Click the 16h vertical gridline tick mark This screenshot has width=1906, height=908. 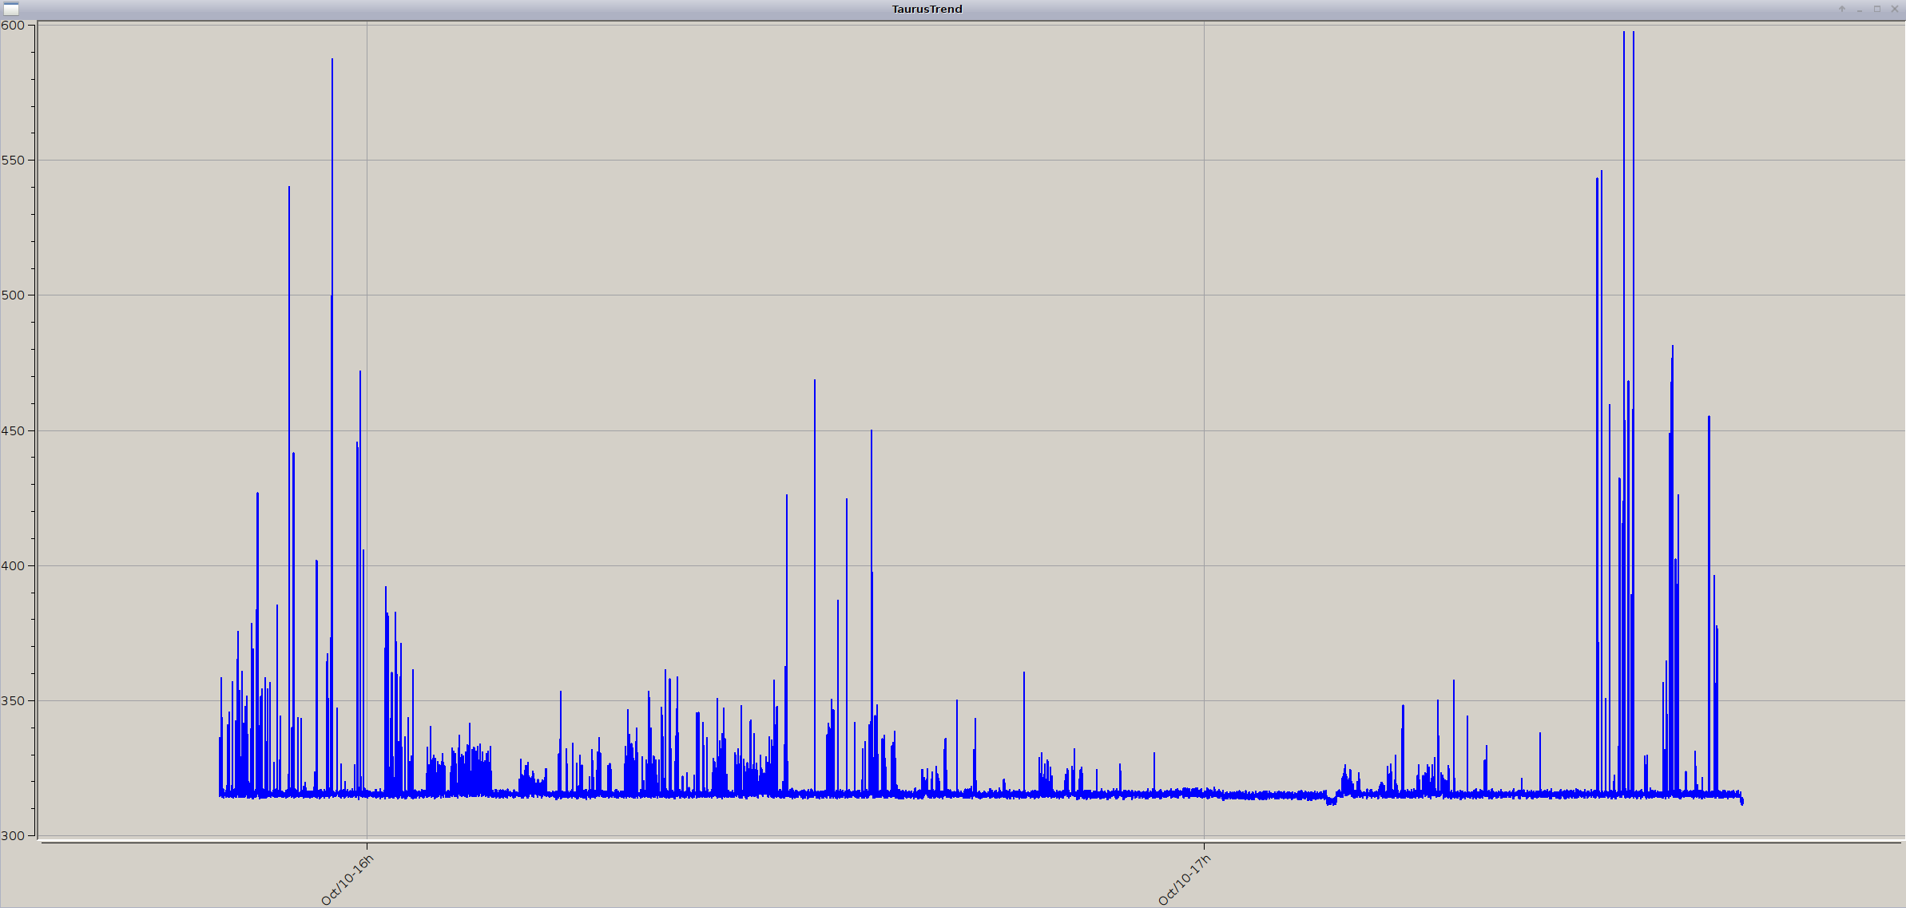[367, 845]
